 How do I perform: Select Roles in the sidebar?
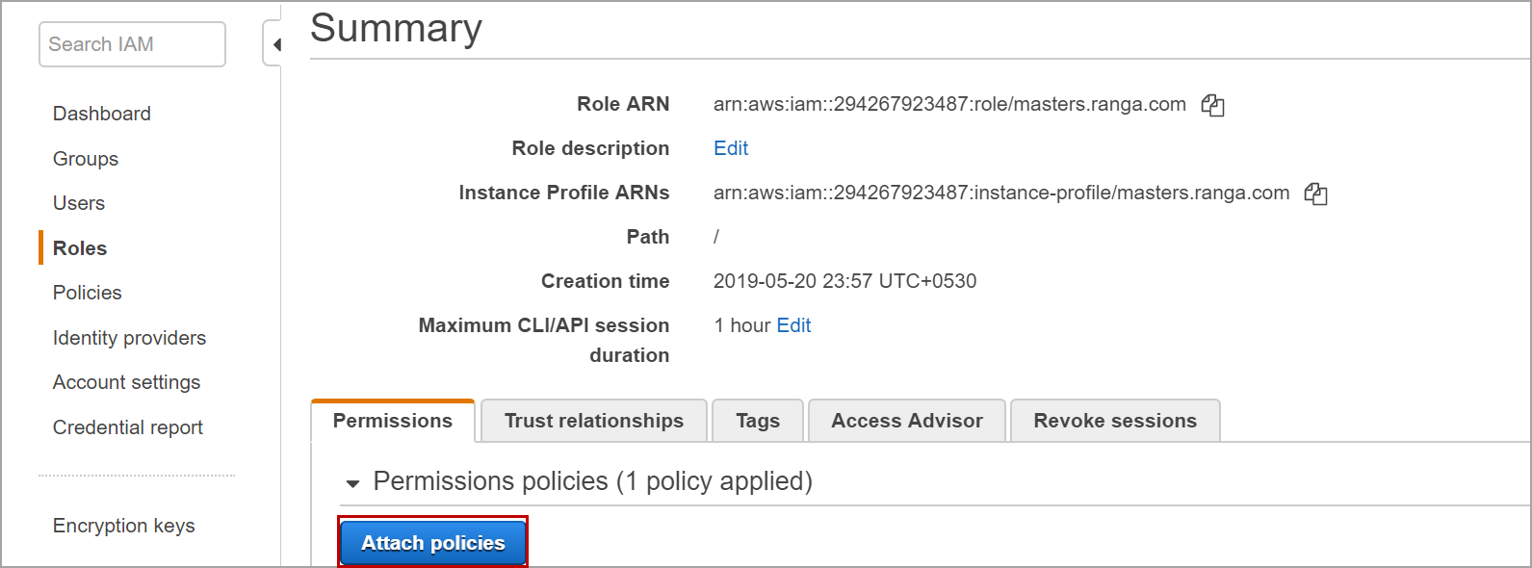click(80, 248)
